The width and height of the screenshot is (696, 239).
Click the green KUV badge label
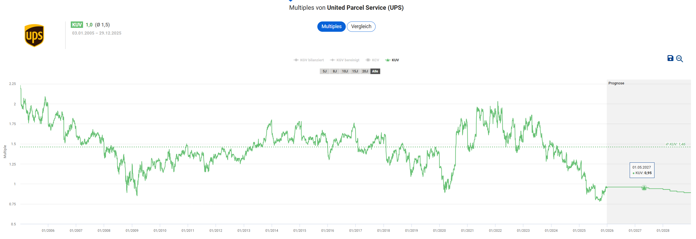tap(77, 25)
